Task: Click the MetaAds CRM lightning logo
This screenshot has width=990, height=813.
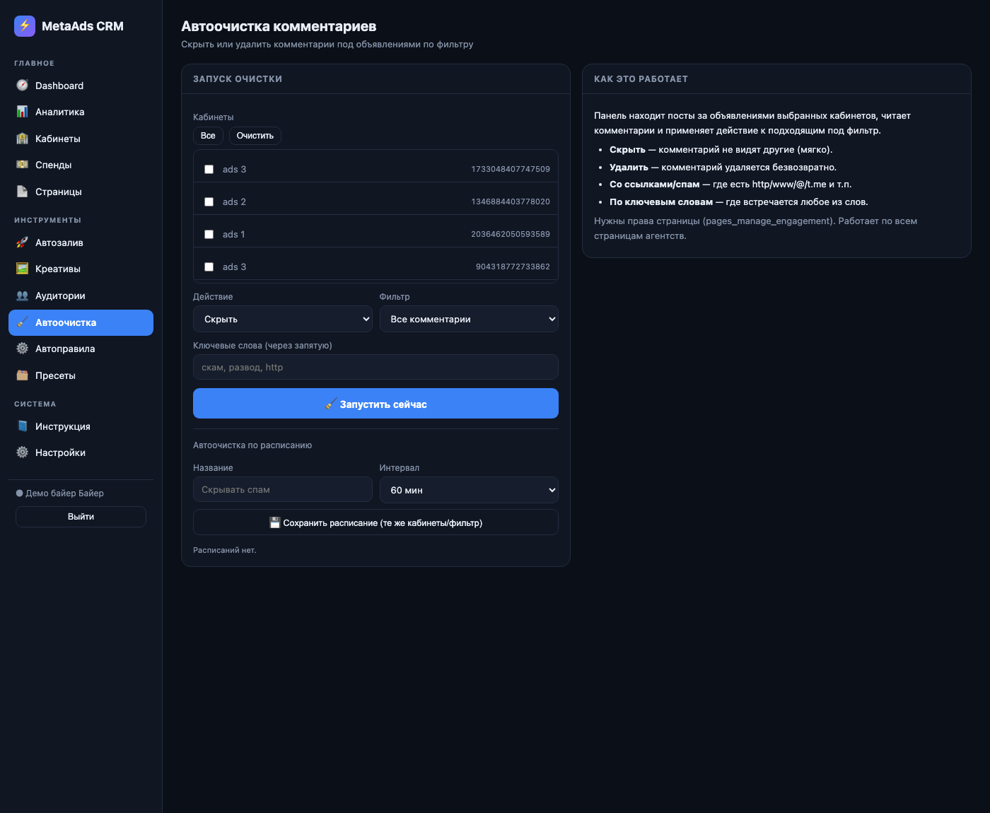Action: [x=25, y=26]
